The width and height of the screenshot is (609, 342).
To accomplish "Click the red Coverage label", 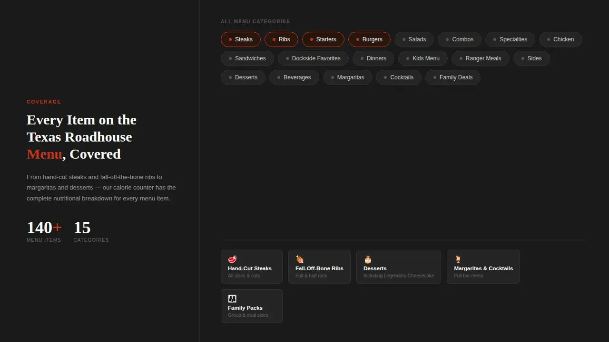I will coord(44,102).
